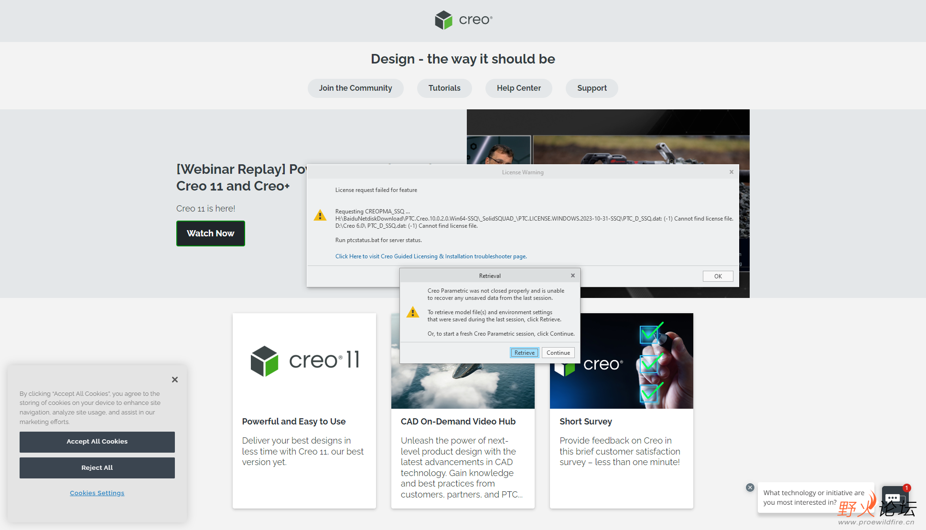The width and height of the screenshot is (926, 530).
Task: Open the Tutorials link
Action: (x=444, y=88)
